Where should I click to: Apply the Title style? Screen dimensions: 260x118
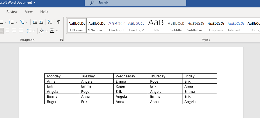pyautogui.click(x=156, y=26)
